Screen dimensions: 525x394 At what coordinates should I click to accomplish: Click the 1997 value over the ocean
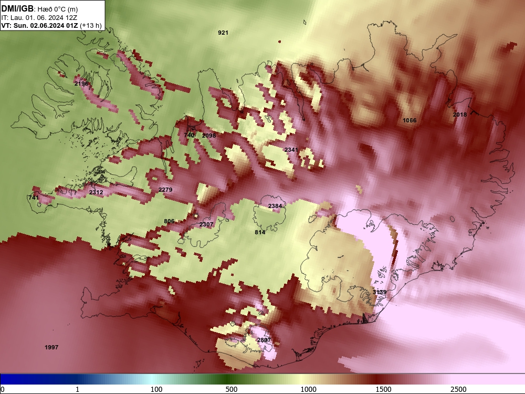click(51, 347)
